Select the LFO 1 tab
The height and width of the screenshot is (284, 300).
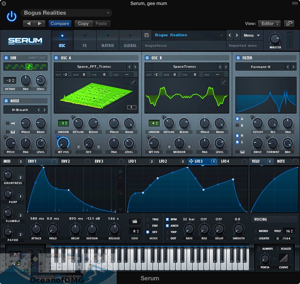click(x=141, y=161)
